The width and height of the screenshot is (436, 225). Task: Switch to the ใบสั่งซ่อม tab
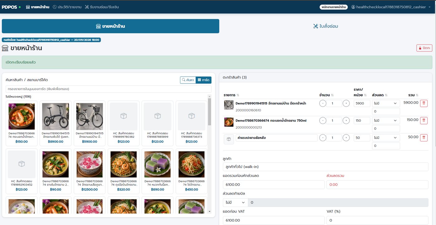(x=325, y=26)
